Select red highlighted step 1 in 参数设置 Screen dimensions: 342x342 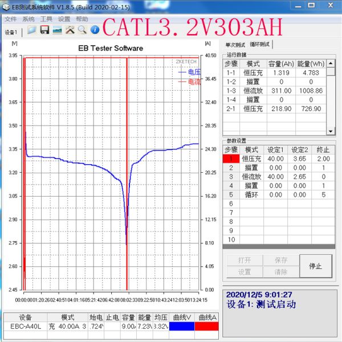coord(231,158)
